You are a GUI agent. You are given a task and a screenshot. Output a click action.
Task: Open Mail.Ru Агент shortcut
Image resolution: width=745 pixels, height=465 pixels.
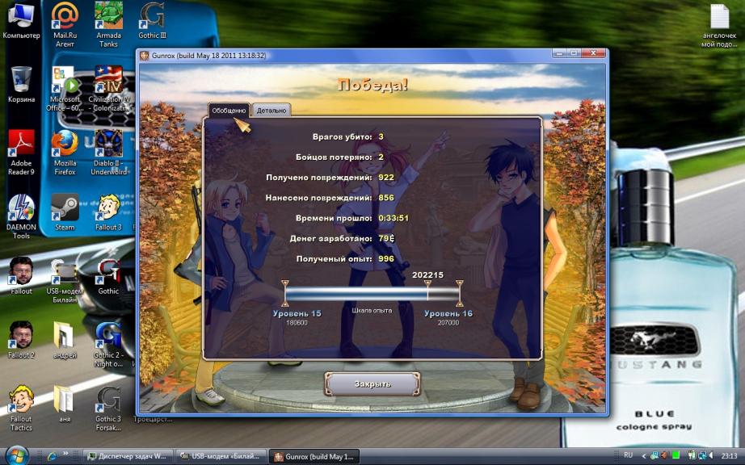[65, 17]
